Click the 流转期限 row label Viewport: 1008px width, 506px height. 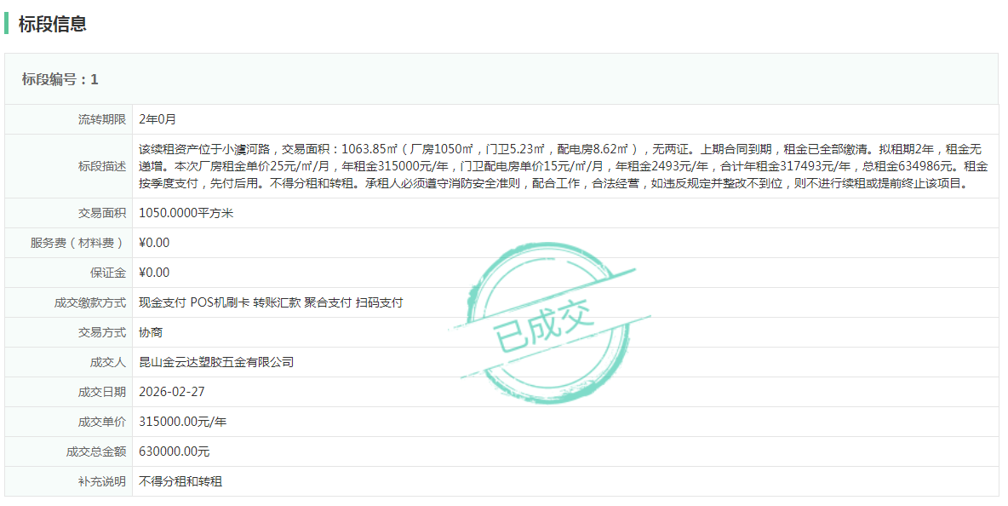tap(101, 119)
